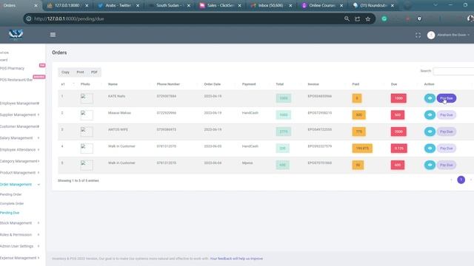Click photo thumbnail of KATE Nails
The image size is (474, 266).
click(87, 98)
